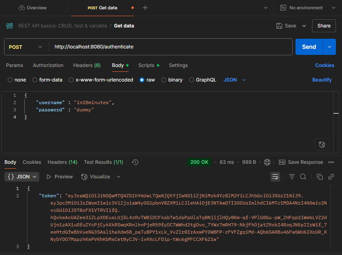This screenshot has width=342, height=255.
Task: Show response Headers (14) tab
Action: click(x=62, y=162)
